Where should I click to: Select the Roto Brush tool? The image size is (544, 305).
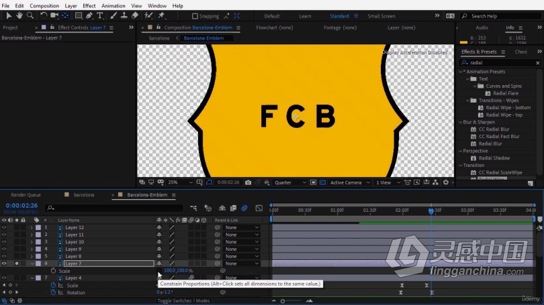point(148,15)
